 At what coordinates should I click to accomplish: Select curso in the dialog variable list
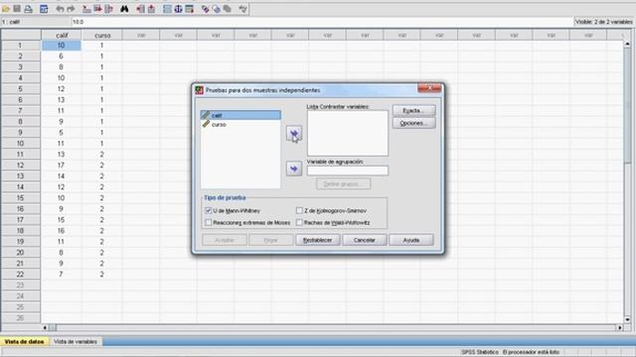coord(240,125)
